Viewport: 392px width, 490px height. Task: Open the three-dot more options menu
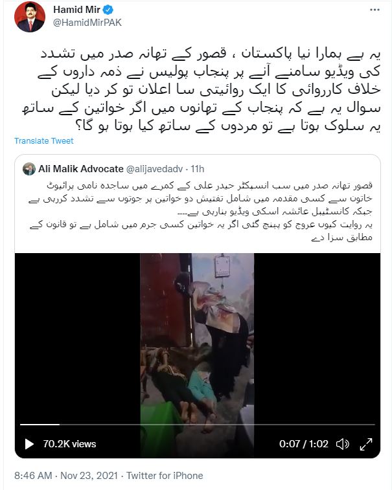375,10
